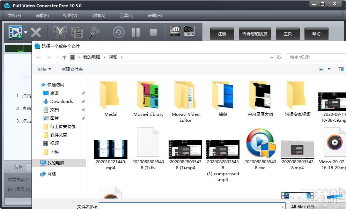This screenshot has height=209, width=346.
Task: Expand address bar history dropdown
Action: (272, 58)
